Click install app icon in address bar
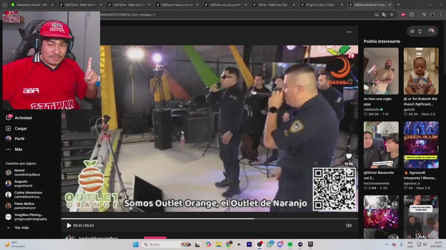This screenshot has width=446, height=250. [x=377, y=15]
